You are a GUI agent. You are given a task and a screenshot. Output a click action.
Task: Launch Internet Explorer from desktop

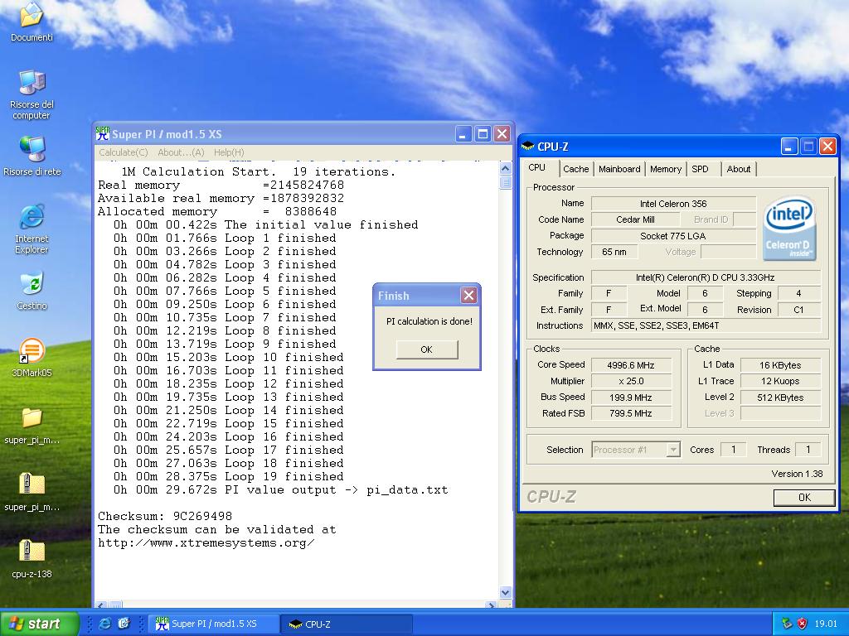coord(32,217)
